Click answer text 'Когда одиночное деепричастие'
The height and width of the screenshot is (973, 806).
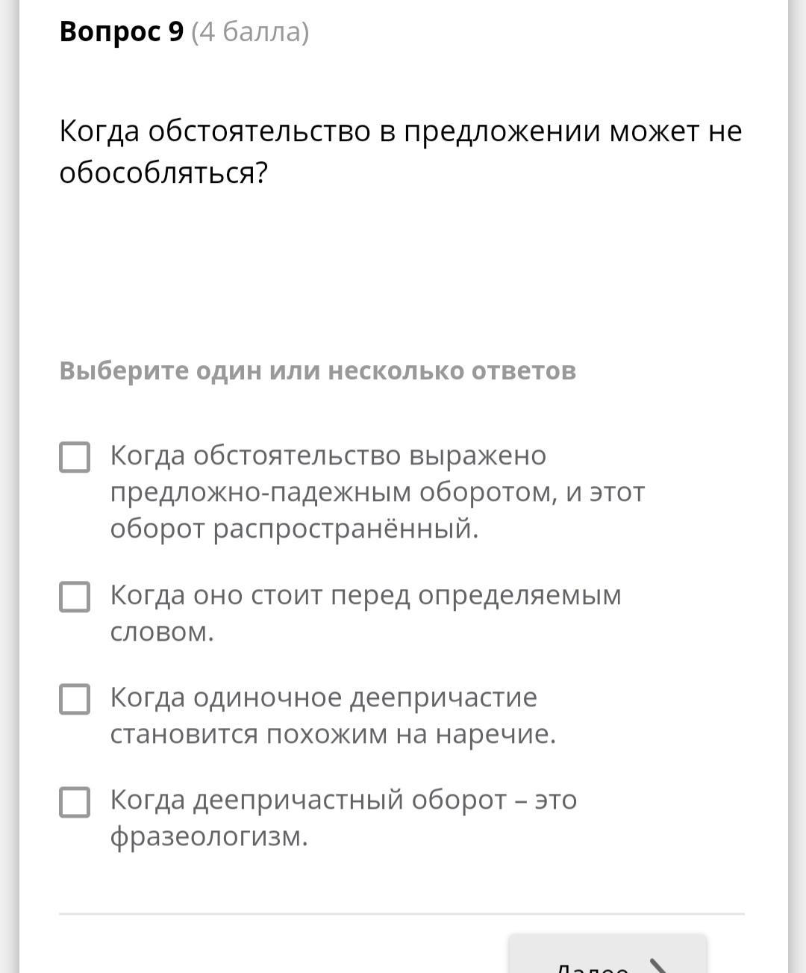coord(324,697)
